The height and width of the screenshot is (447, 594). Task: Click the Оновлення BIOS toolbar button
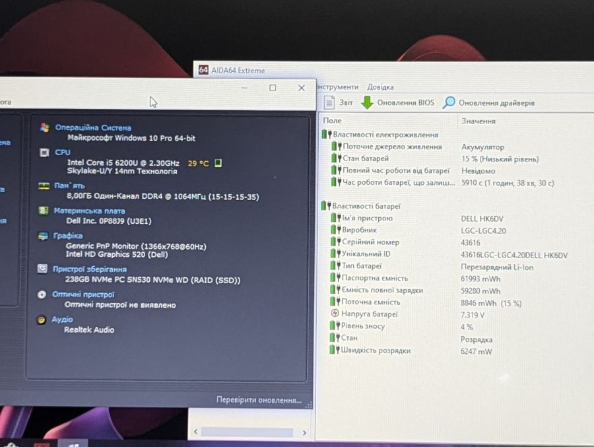pos(398,102)
